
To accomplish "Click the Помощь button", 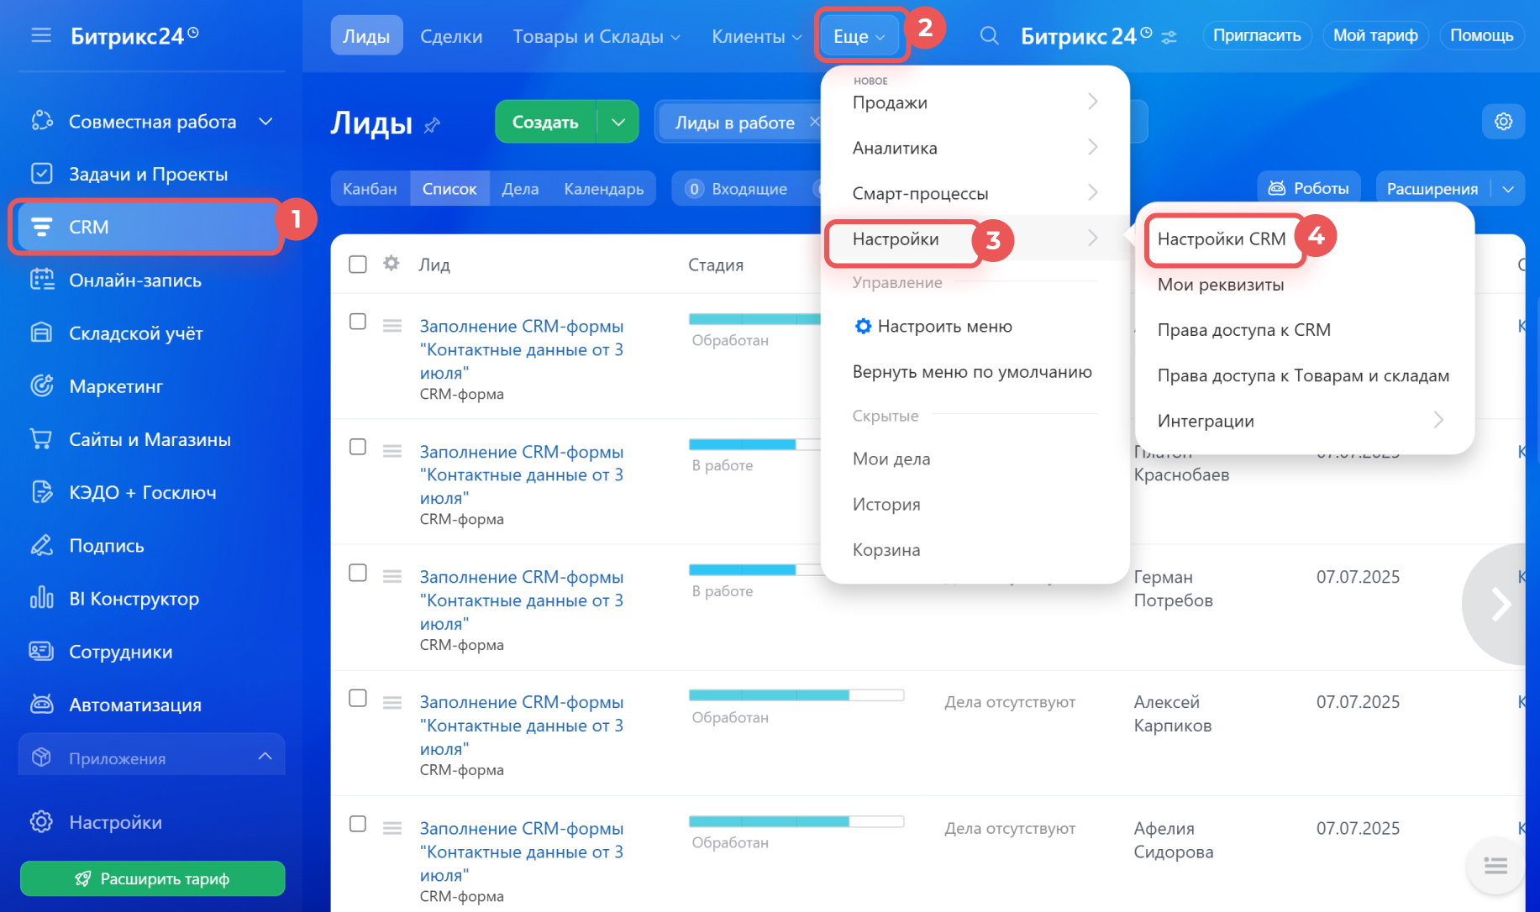I will [1481, 35].
